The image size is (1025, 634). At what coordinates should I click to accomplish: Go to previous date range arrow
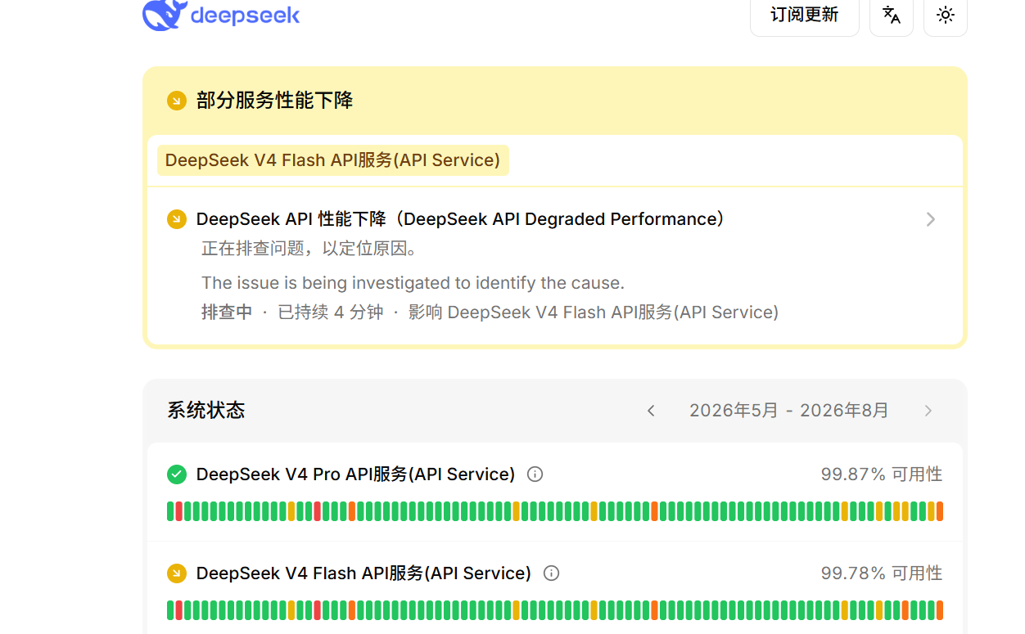pos(651,411)
